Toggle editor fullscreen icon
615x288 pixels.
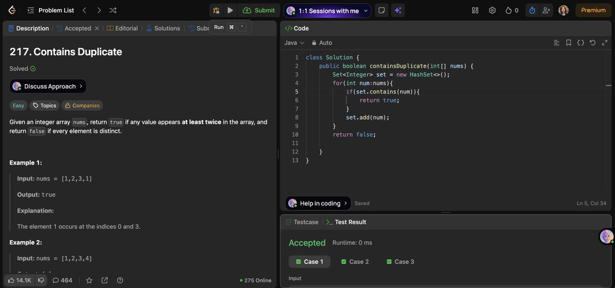[x=604, y=43]
